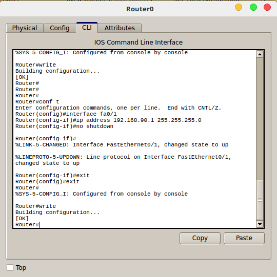277x277 pixels.
Task: Click the Paste button
Action: pyautogui.click(x=244, y=238)
